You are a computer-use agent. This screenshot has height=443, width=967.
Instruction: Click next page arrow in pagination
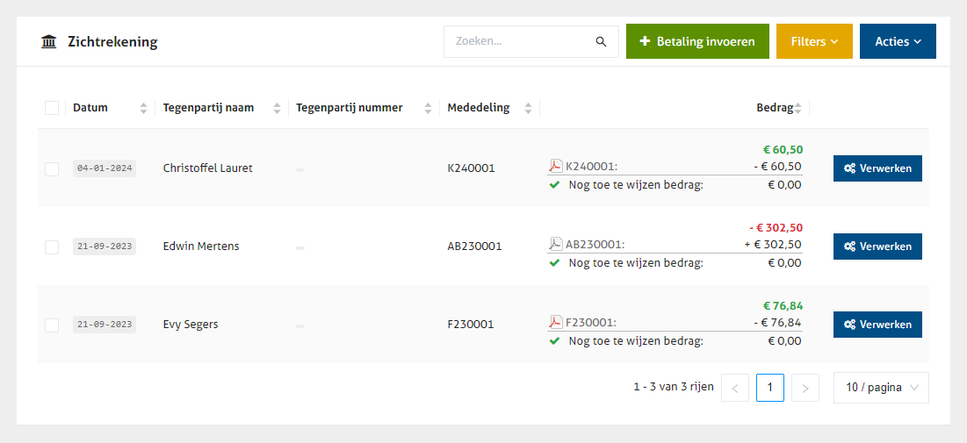click(x=805, y=388)
